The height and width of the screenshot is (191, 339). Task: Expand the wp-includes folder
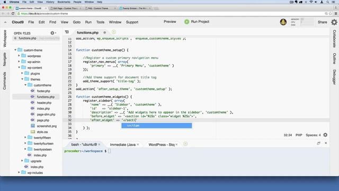(x=19, y=172)
